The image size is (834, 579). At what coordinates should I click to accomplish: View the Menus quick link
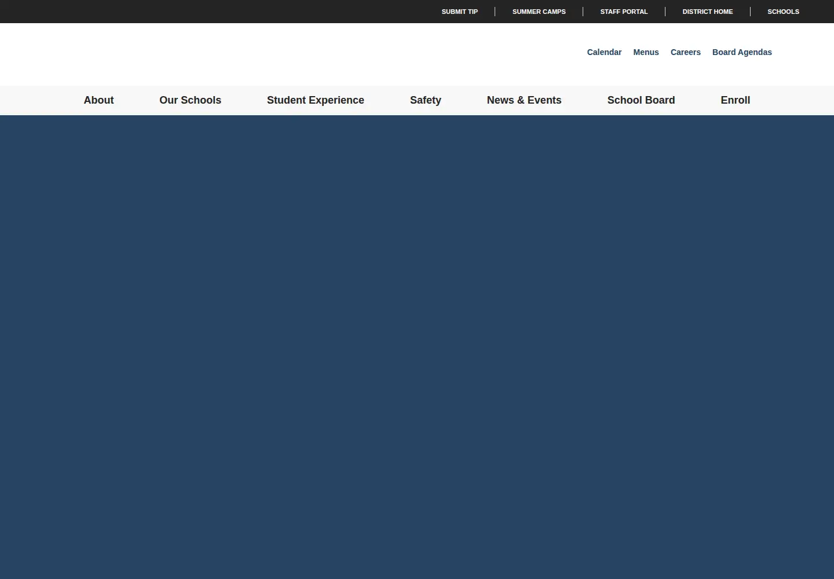[x=646, y=52]
